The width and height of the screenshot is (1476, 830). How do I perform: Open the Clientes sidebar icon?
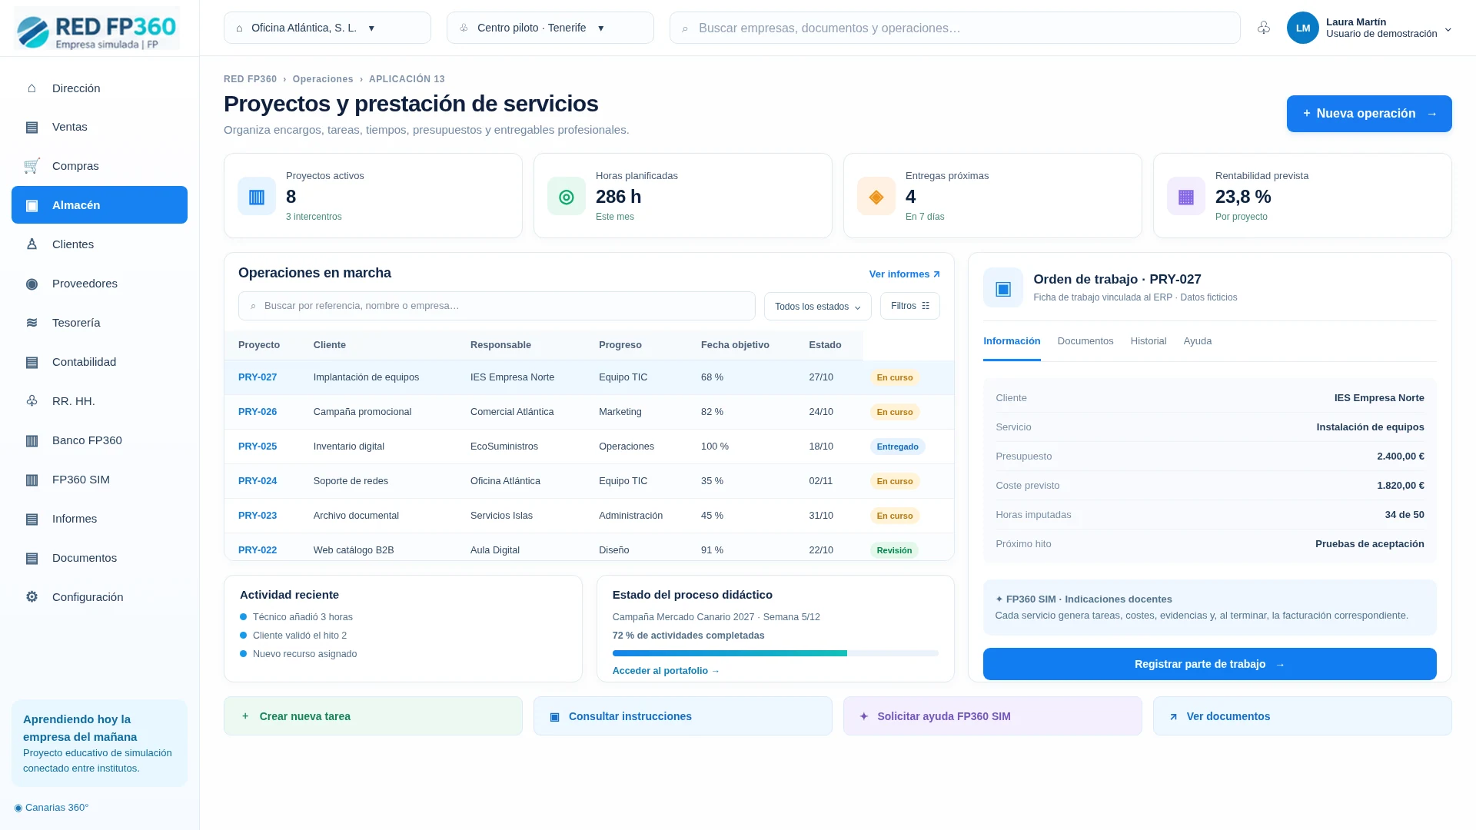coord(32,244)
